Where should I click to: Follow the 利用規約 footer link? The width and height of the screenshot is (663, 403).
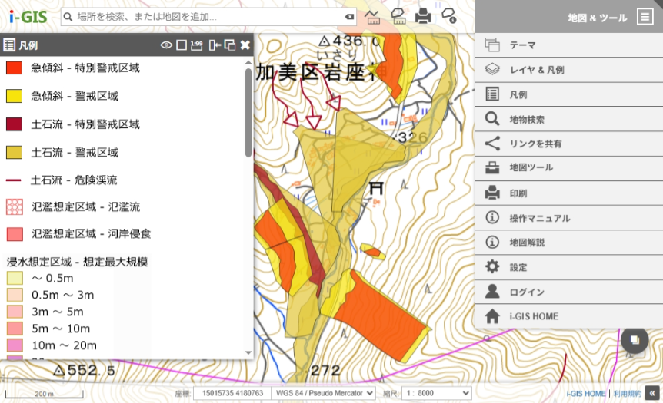pos(627,393)
